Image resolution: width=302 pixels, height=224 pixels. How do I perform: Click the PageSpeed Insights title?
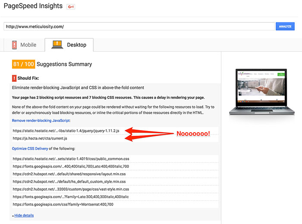pos(33,6)
